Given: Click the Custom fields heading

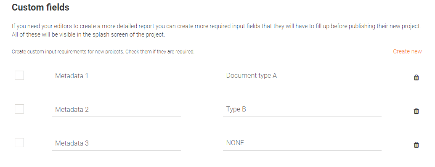Looking at the screenshot, I should (40, 7).
